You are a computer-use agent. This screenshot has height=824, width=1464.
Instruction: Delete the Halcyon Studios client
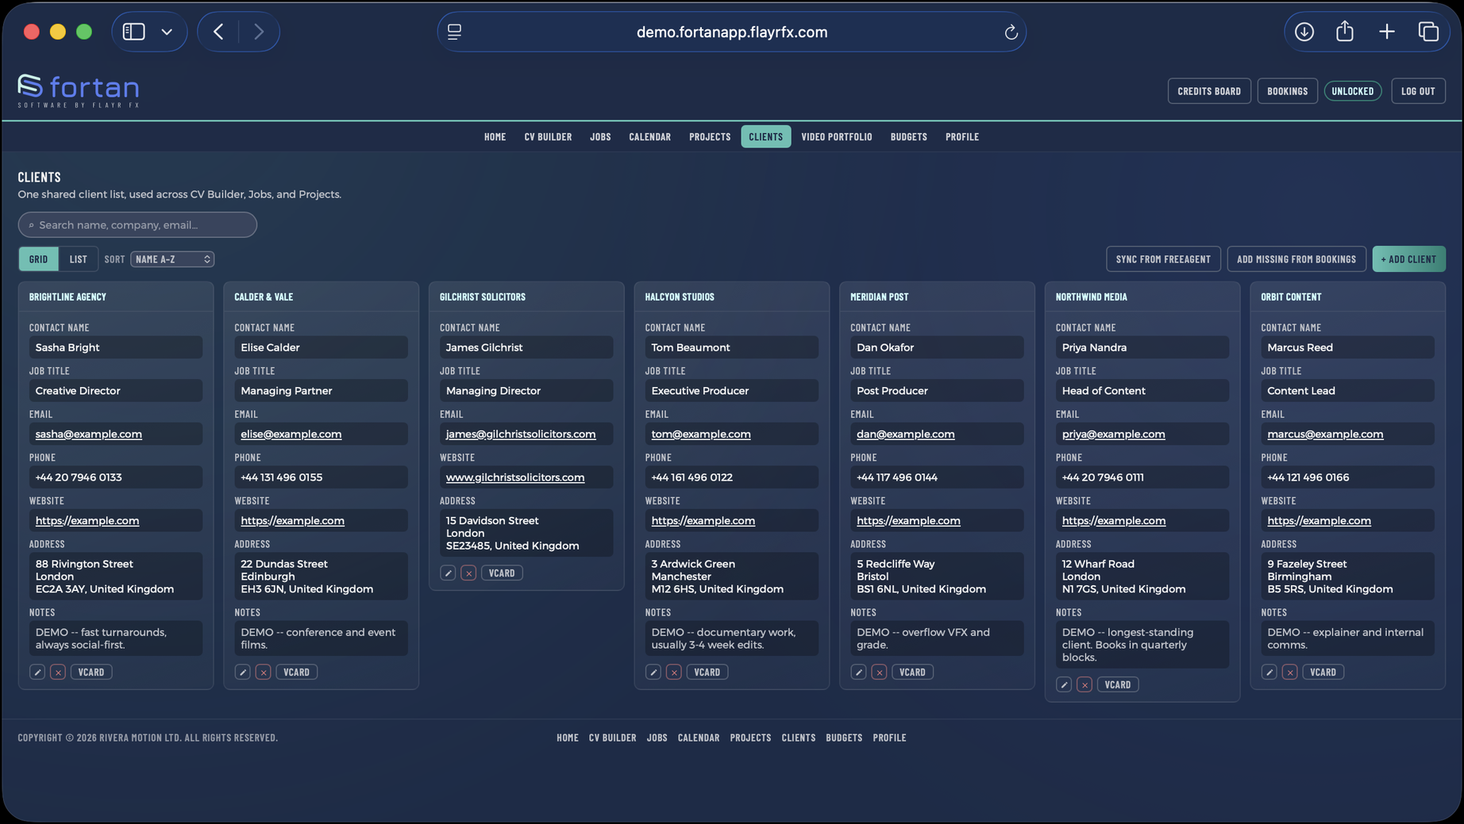[674, 672]
